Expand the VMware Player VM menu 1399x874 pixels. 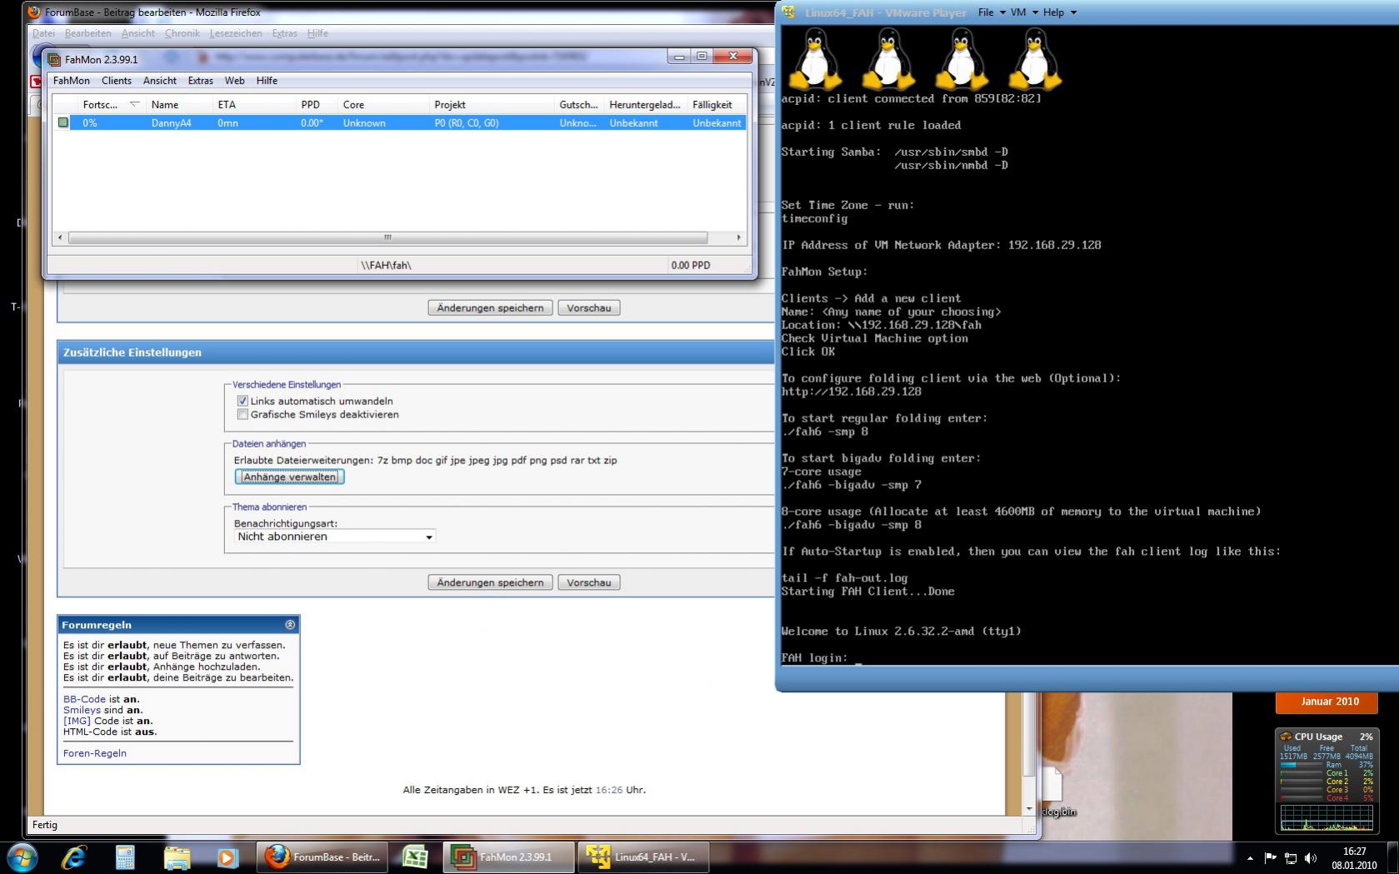(x=1024, y=12)
